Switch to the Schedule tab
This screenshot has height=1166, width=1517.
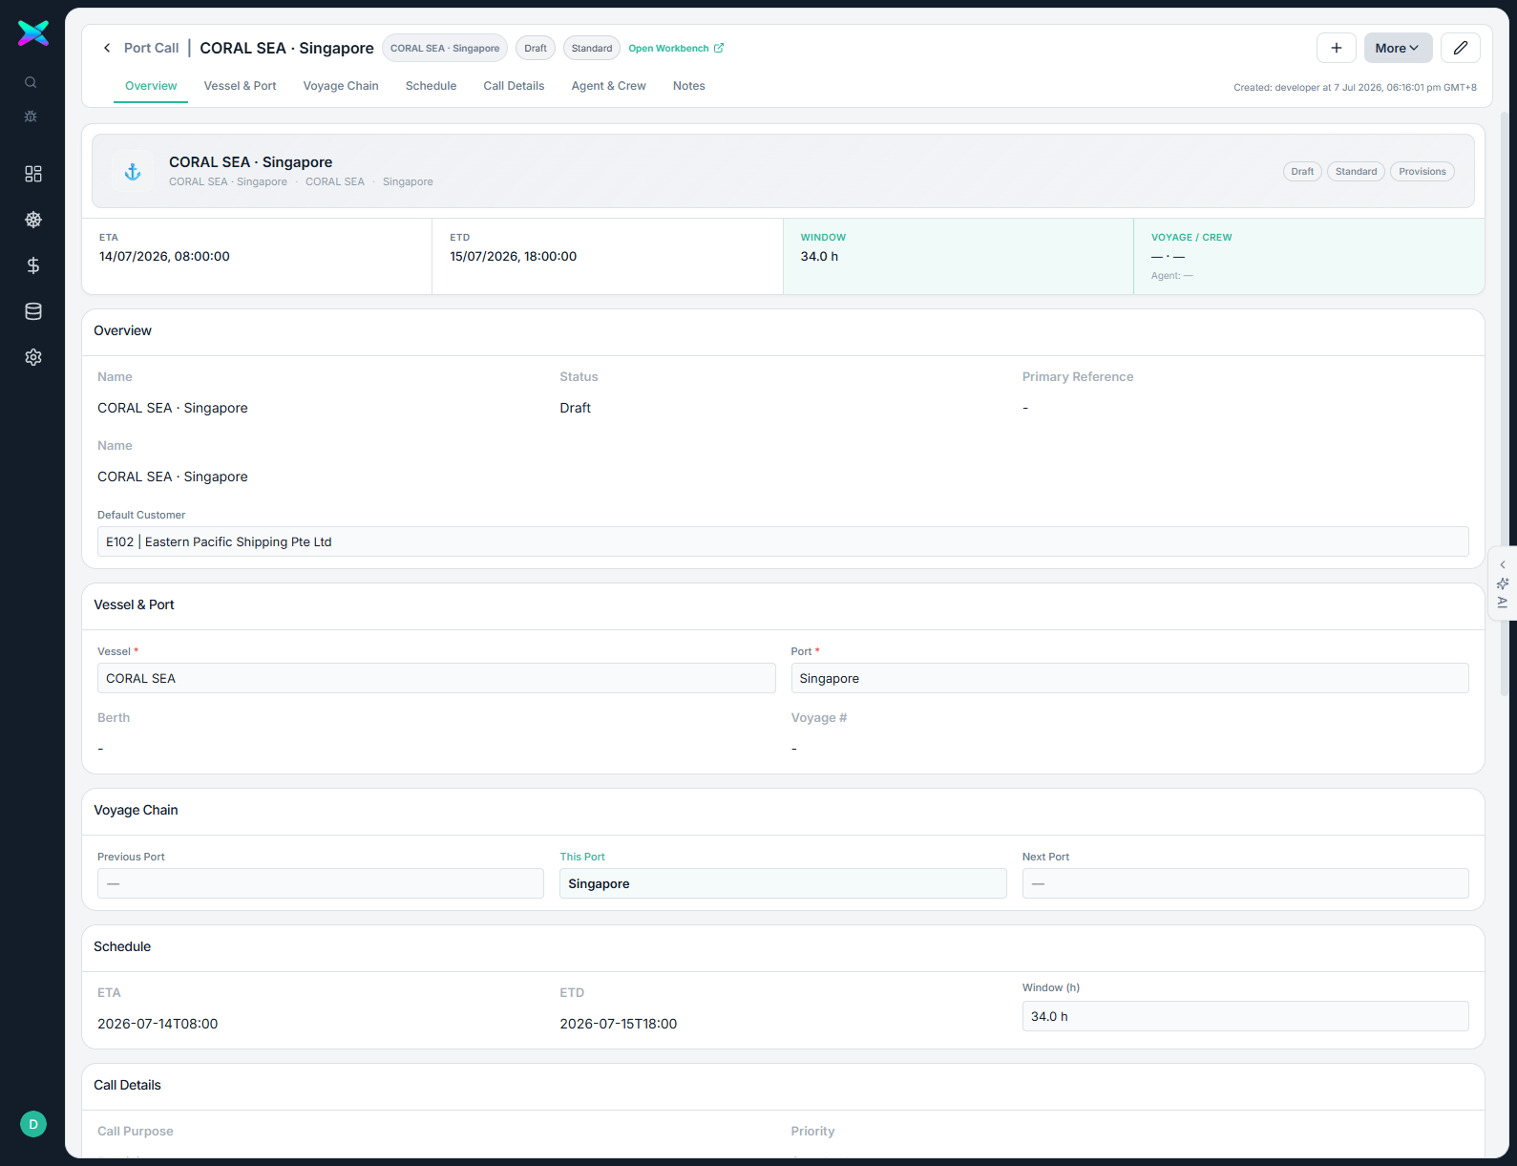click(431, 86)
